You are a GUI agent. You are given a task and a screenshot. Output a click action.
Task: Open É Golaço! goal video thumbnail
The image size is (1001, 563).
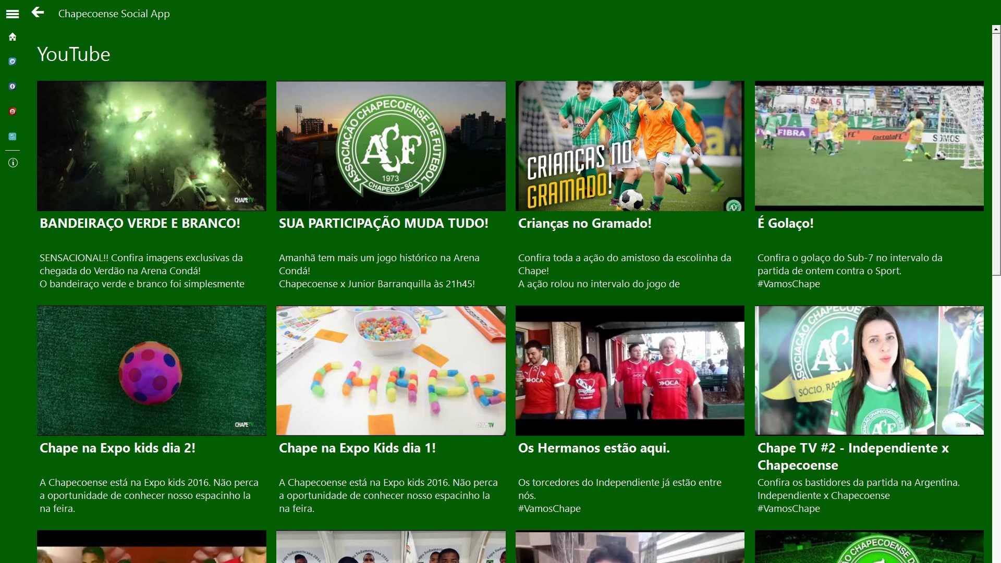point(869,146)
